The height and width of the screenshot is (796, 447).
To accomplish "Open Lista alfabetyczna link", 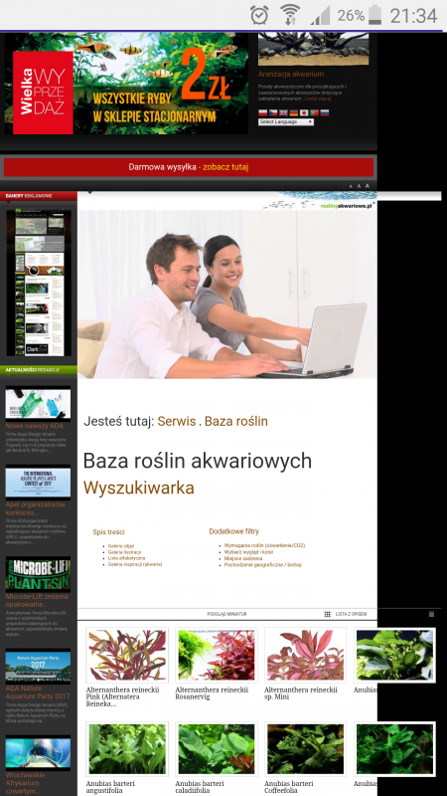I will tap(126, 558).
